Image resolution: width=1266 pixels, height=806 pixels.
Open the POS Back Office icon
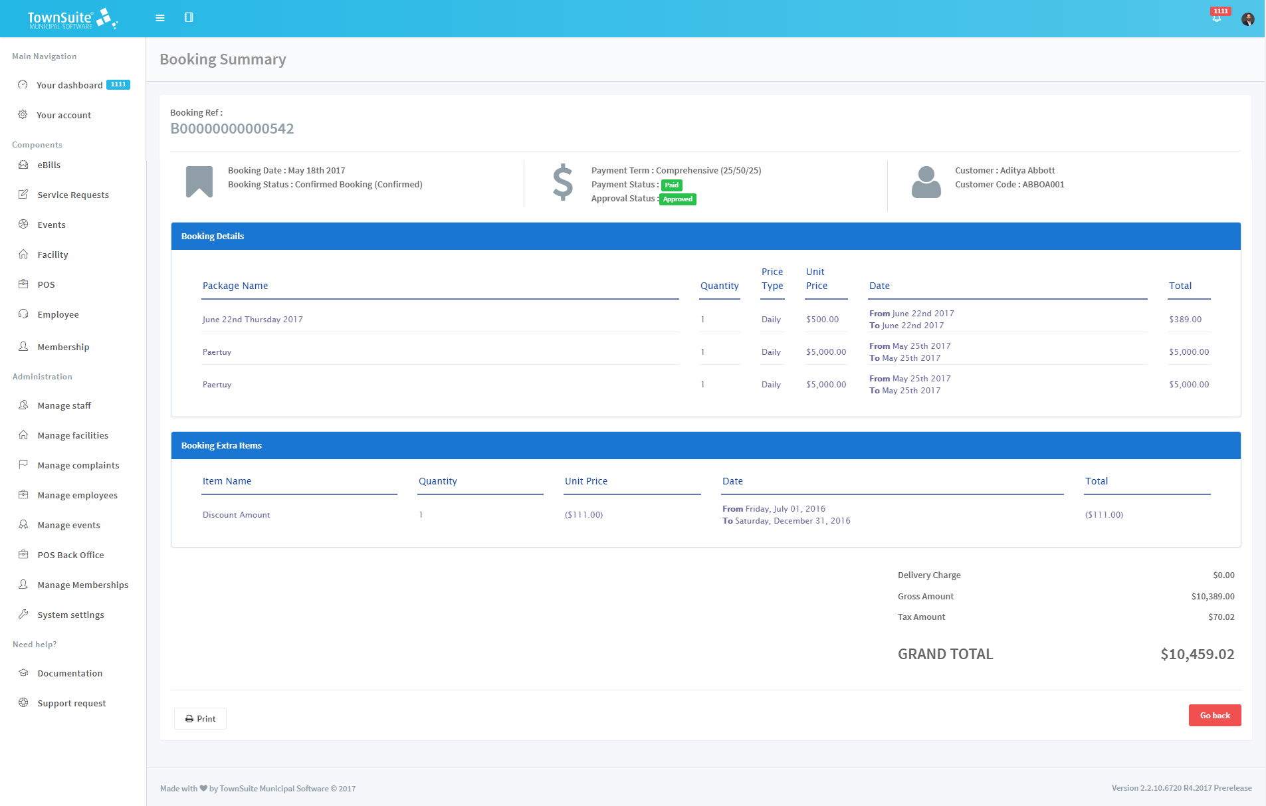pos(24,555)
